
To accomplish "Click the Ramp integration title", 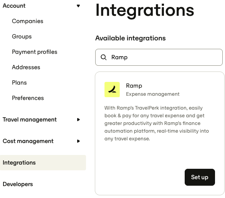I will click(x=134, y=86).
